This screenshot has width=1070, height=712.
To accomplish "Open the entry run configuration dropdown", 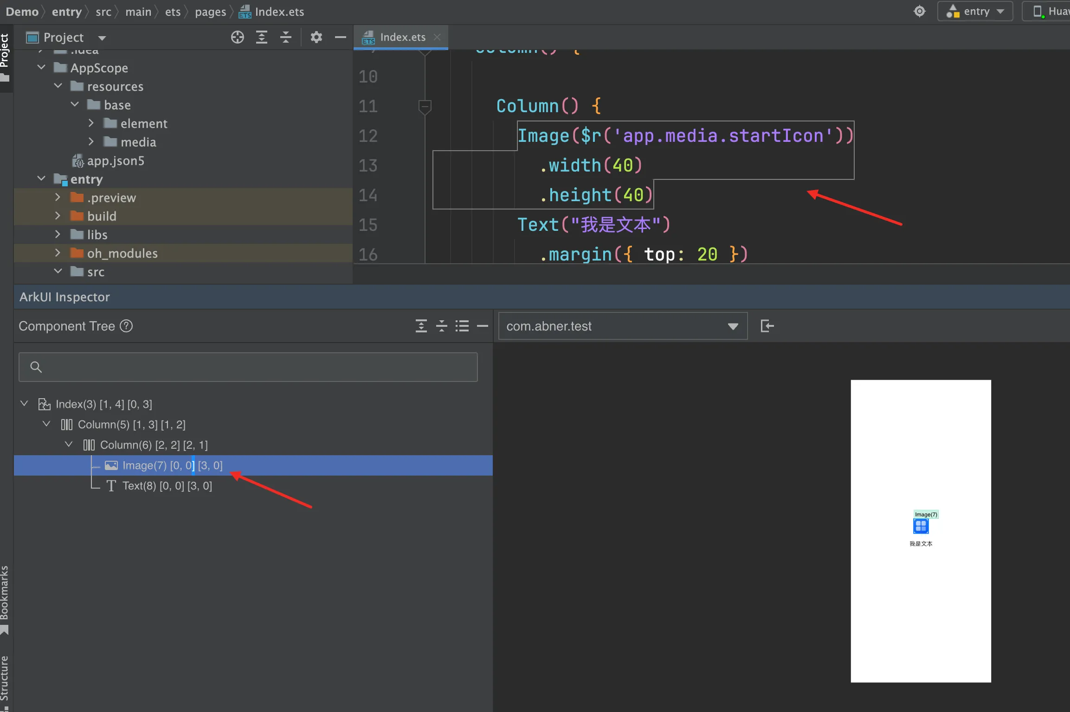I will (x=975, y=11).
